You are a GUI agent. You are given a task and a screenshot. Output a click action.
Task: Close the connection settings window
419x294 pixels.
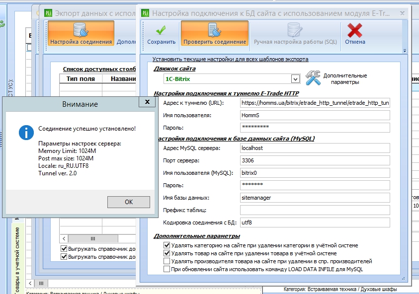coord(402,13)
